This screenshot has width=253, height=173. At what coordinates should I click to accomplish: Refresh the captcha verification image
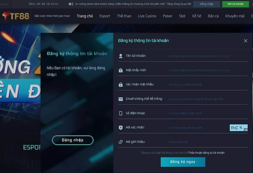tap(238, 128)
